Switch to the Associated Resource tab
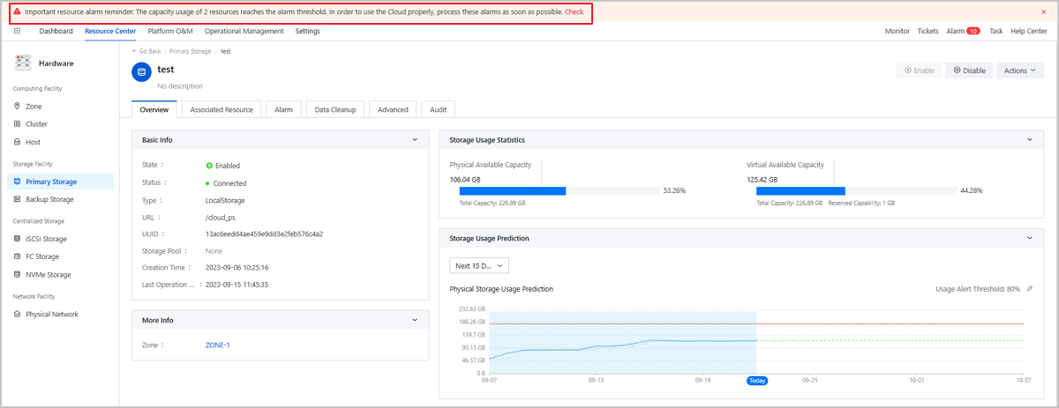1059x408 pixels. [222, 109]
